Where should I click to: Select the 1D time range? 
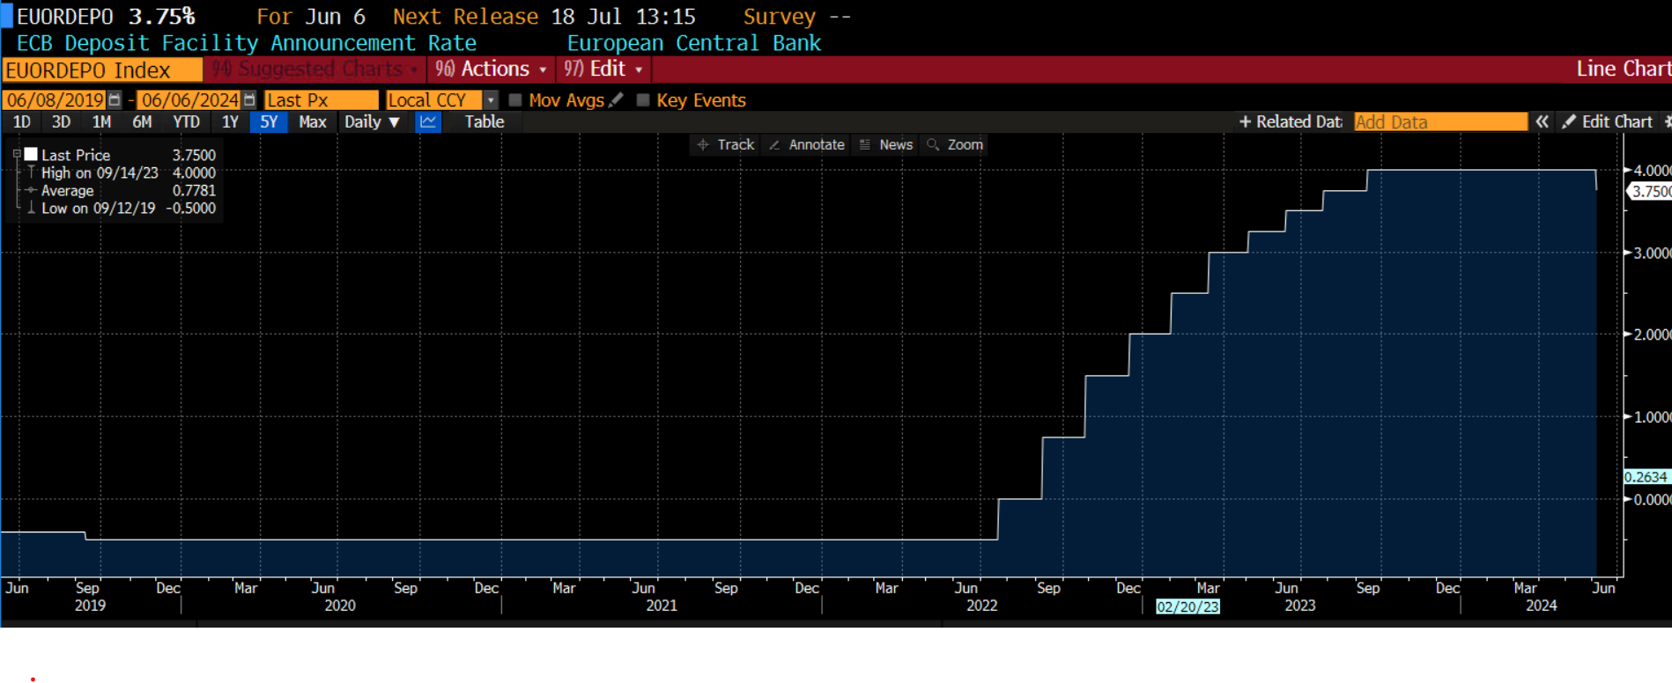pos(22,122)
